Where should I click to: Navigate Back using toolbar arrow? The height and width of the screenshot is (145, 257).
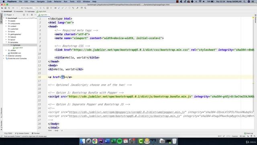(13, 8)
